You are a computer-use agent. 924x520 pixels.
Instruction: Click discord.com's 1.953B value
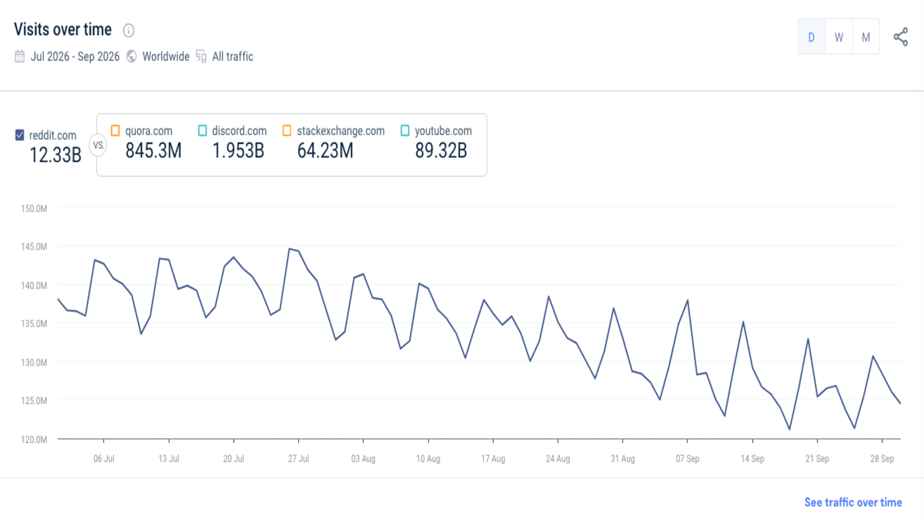pyautogui.click(x=239, y=151)
